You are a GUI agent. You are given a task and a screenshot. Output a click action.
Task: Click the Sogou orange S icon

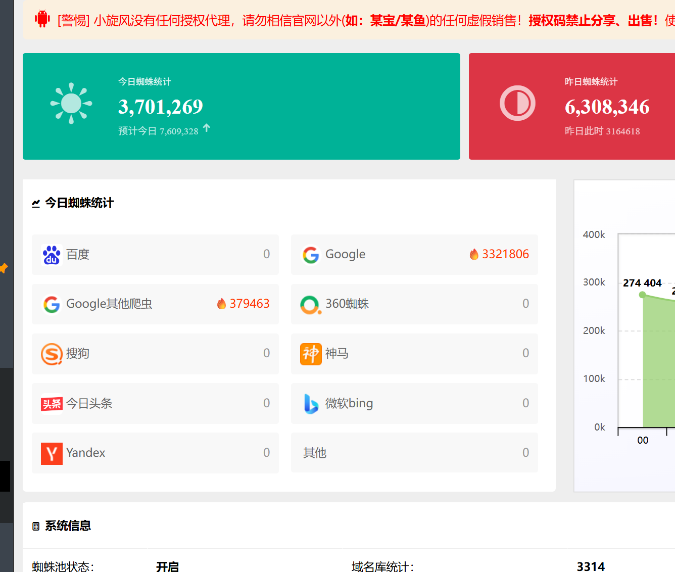(52, 354)
